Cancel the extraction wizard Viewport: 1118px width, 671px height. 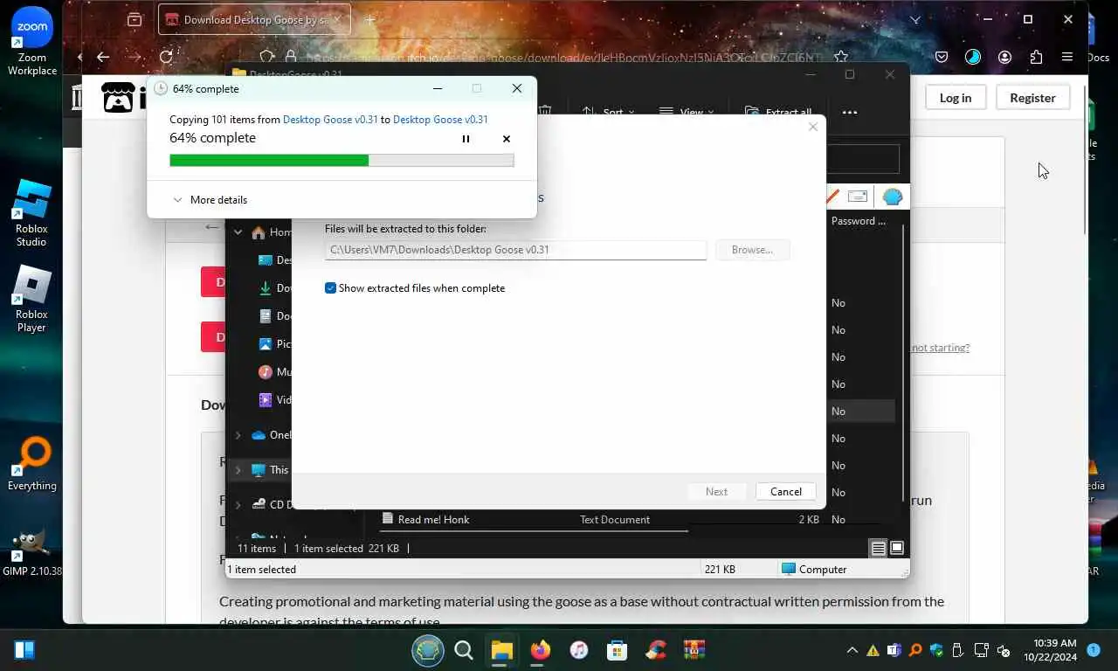point(786,492)
